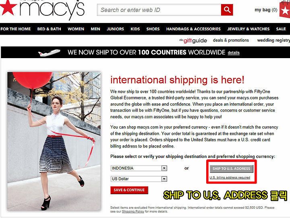Click the details link in banner
This screenshot has height=218, width=290.
[234, 52]
